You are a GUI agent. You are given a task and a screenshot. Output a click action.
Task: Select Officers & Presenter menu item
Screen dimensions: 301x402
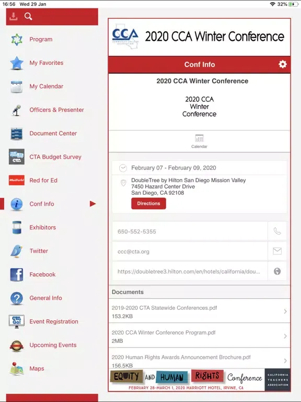tap(56, 110)
